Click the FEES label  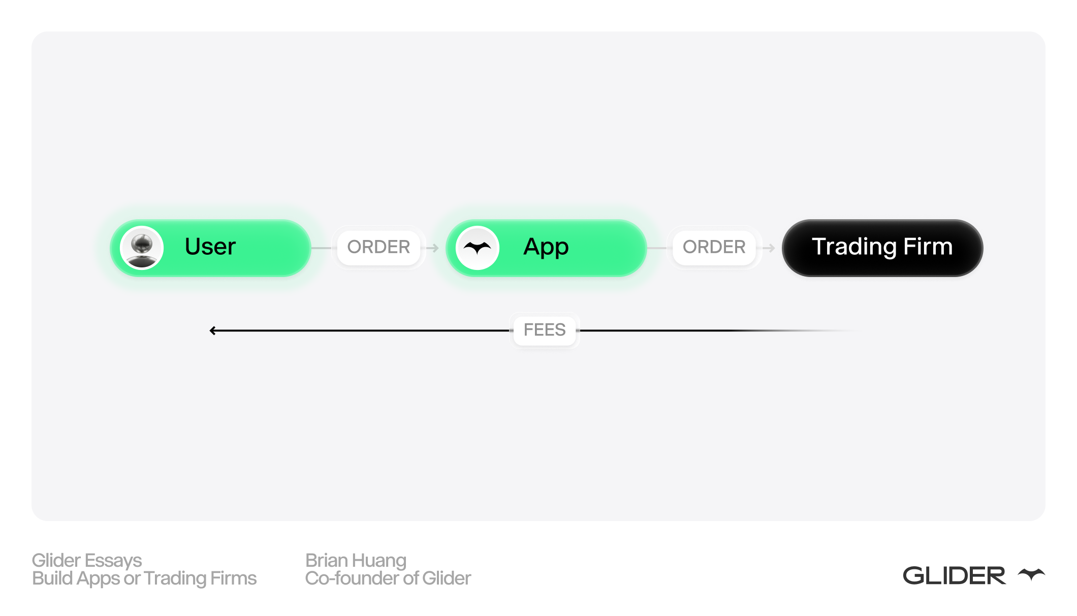[545, 330]
